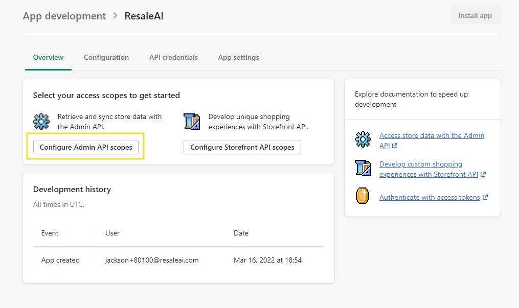The height and width of the screenshot is (308, 519).
Task: Click the external link icon after Storefront API link
Action: tap(483, 174)
